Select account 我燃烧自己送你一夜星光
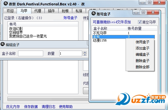 click(28, 36)
